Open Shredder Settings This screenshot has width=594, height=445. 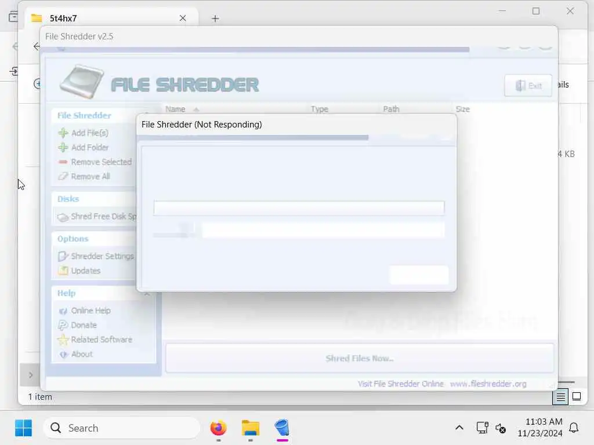pyautogui.click(x=102, y=256)
